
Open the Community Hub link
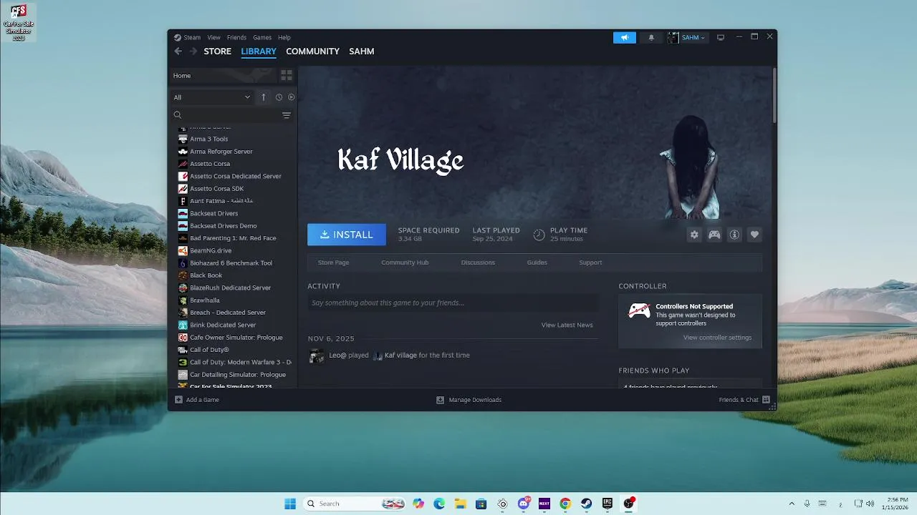click(x=405, y=263)
